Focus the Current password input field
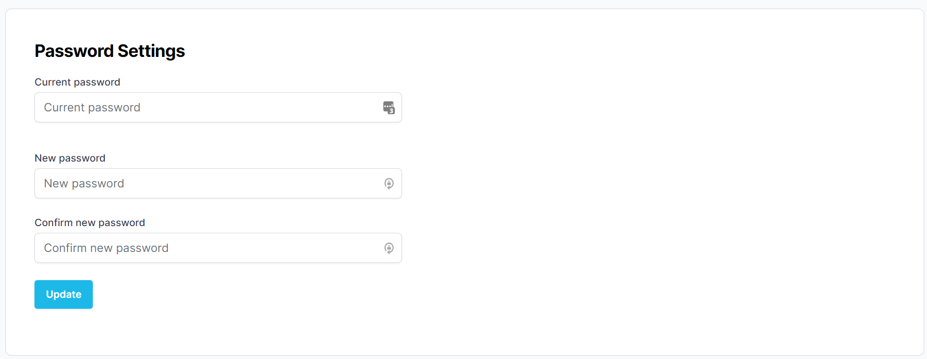The height and width of the screenshot is (359, 927). (206, 108)
